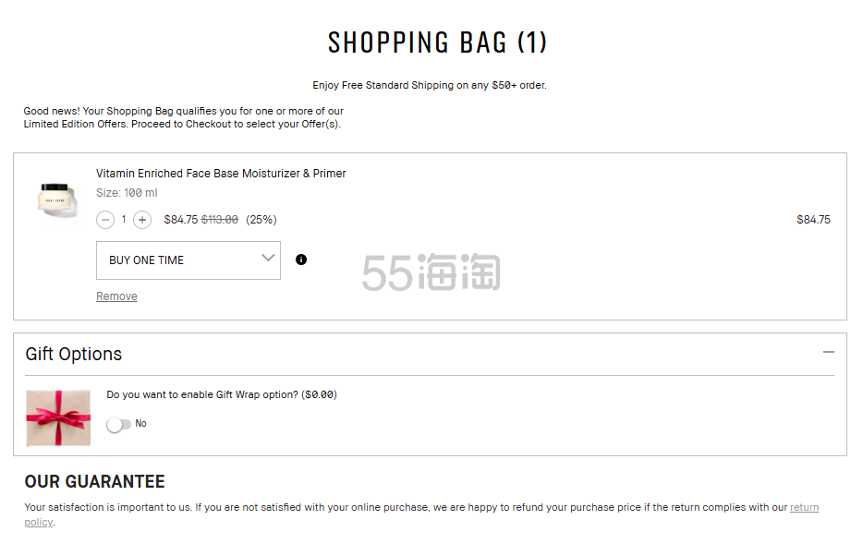
Task: Decrease quantity with the minus button
Action: (x=105, y=220)
